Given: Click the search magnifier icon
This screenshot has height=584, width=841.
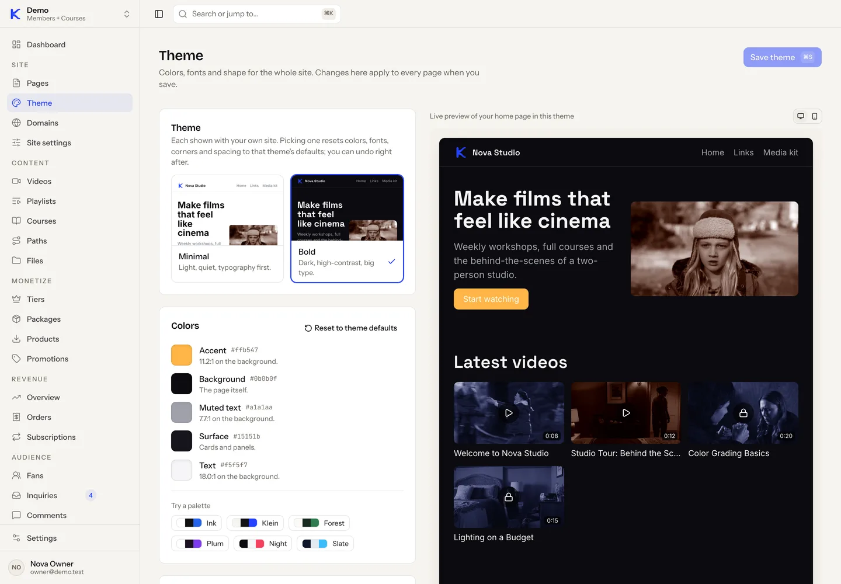Looking at the screenshot, I should [183, 14].
